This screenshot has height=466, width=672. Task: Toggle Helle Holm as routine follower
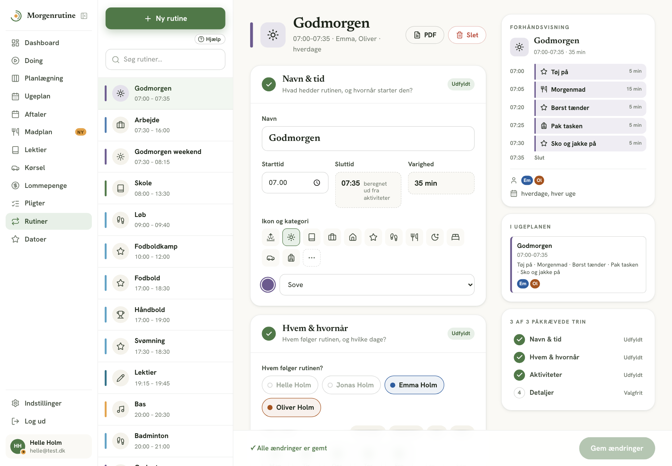click(x=290, y=385)
